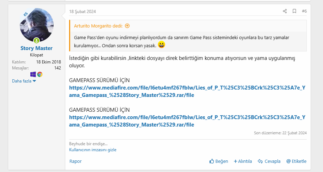Click the second GAMEPASS SÜRÜMÜ İÇİN heading
This screenshot has height=172, width=323.
[99, 110]
